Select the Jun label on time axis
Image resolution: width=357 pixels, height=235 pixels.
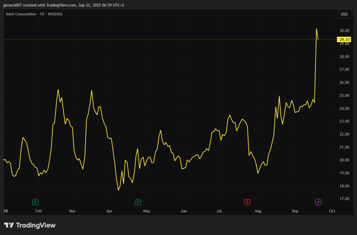click(184, 211)
